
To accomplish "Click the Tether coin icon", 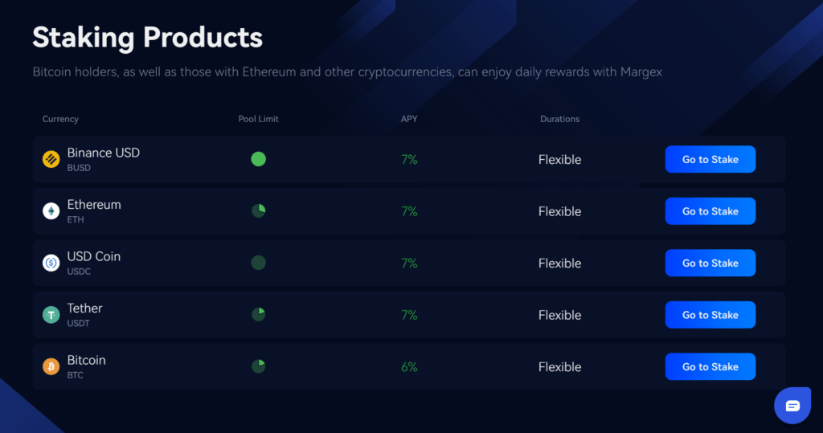I will pyautogui.click(x=51, y=314).
